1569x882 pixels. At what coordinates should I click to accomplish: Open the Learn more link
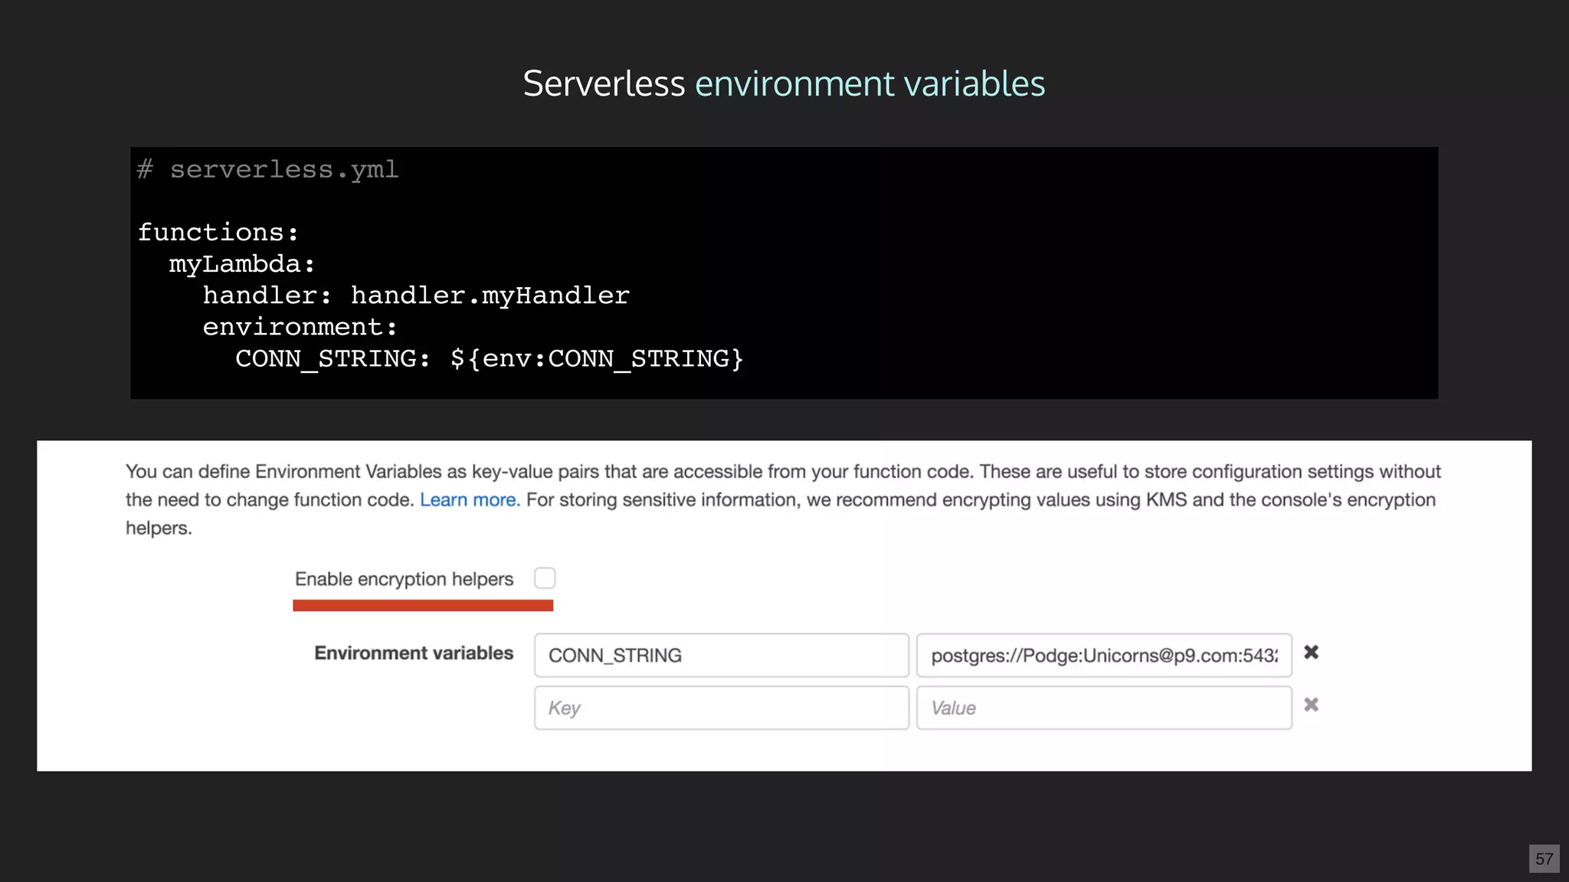coord(470,500)
